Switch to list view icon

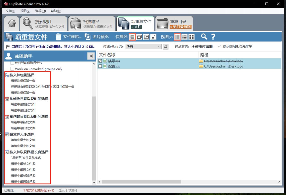(x=177, y=37)
